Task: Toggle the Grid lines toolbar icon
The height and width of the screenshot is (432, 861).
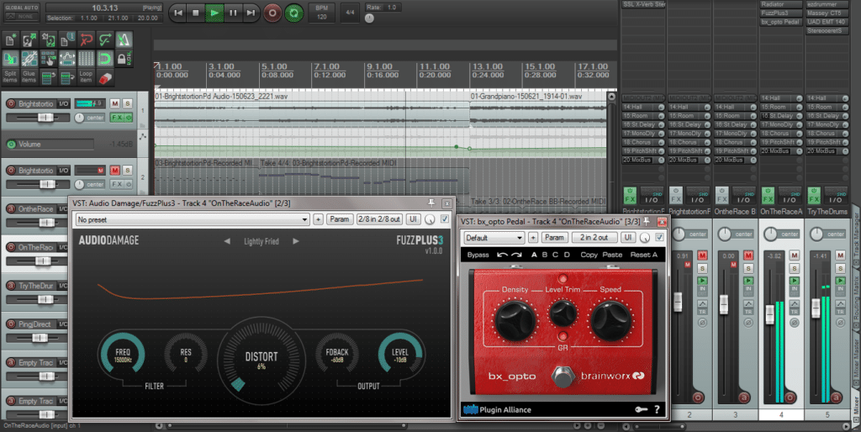Action: point(87,58)
